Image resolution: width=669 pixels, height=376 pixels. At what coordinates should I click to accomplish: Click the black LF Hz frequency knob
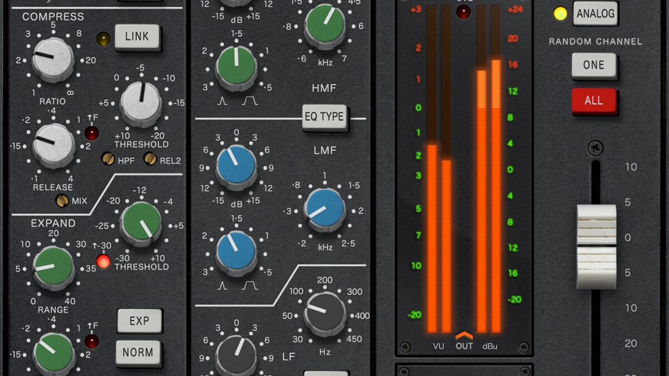[324, 313]
